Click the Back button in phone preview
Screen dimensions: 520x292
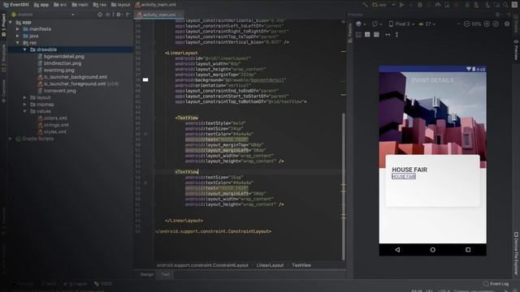pos(397,250)
